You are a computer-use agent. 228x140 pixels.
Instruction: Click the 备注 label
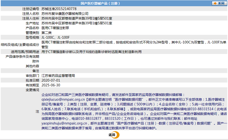point(36,71)
